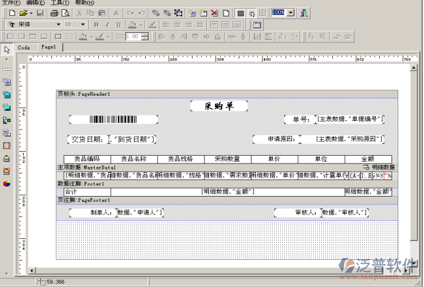Screen dimensions: 424x287
Task: Insert a picture object from the side toolbar
Action: 7,107
